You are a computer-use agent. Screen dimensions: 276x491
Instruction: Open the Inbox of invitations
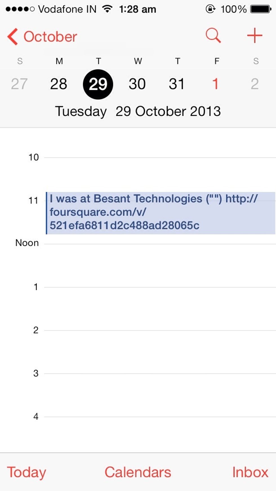(x=250, y=472)
